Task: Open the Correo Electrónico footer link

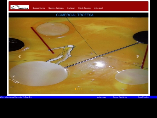Action: click(x=120, y=97)
